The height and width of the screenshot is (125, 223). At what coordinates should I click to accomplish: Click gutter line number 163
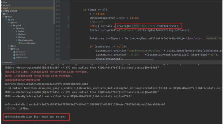point(58,38)
